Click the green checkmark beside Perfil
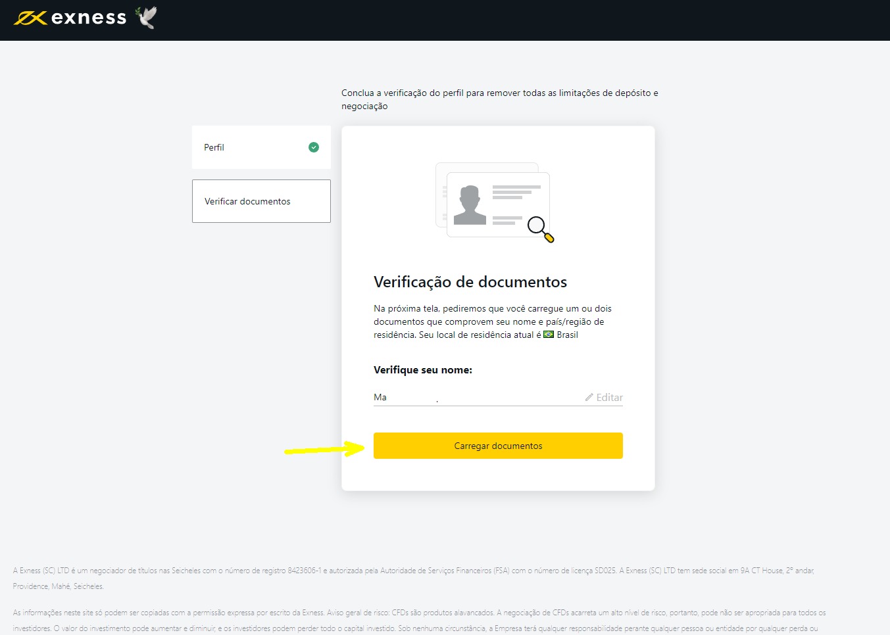 314,147
